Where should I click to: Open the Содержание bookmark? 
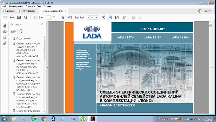coord(24,38)
